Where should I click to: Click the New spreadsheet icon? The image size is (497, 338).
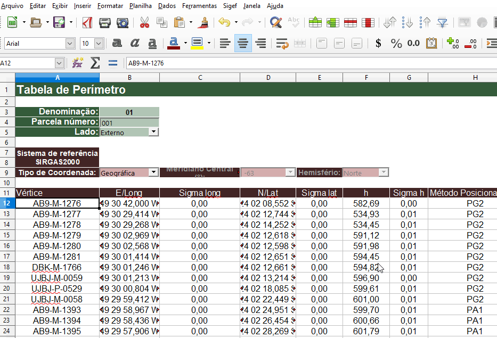click(12, 22)
